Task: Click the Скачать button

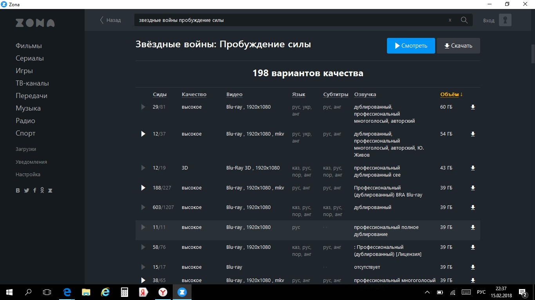Action: pyautogui.click(x=458, y=46)
